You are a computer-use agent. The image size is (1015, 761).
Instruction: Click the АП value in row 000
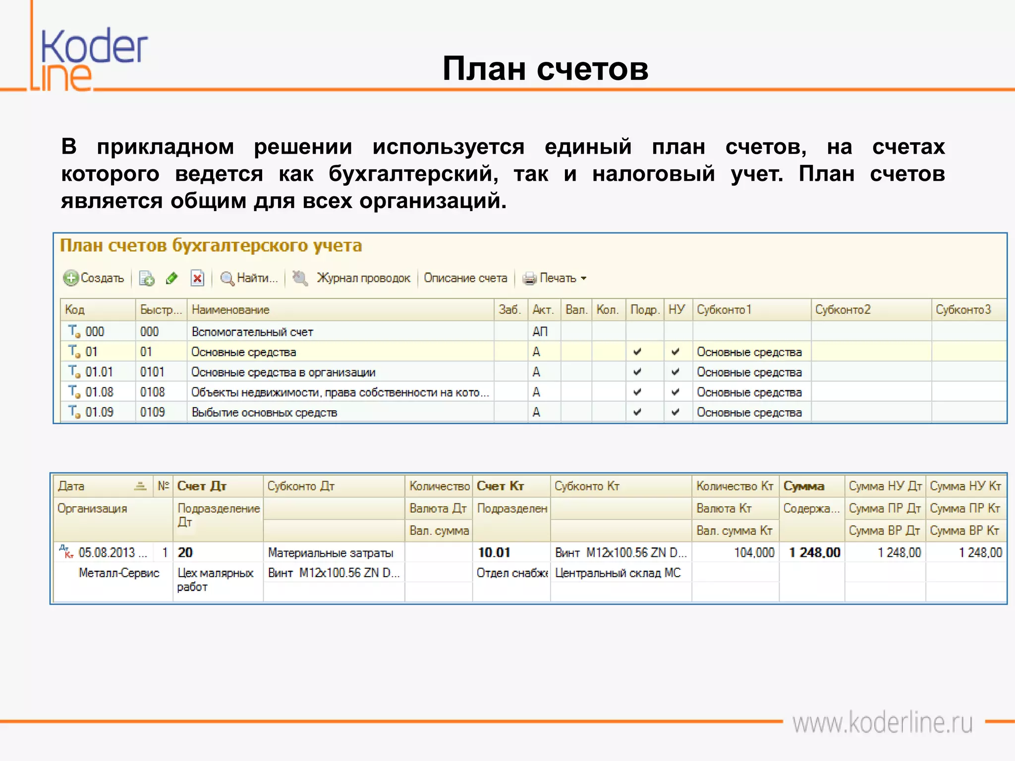pos(540,331)
